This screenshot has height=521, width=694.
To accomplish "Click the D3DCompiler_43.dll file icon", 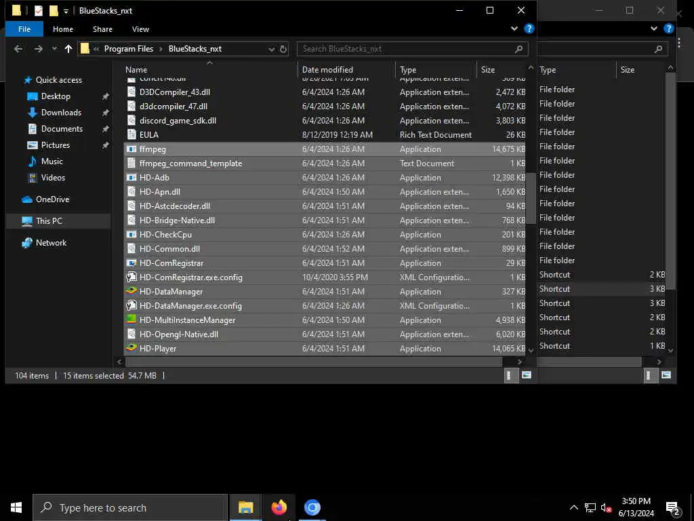I will pyautogui.click(x=131, y=92).
